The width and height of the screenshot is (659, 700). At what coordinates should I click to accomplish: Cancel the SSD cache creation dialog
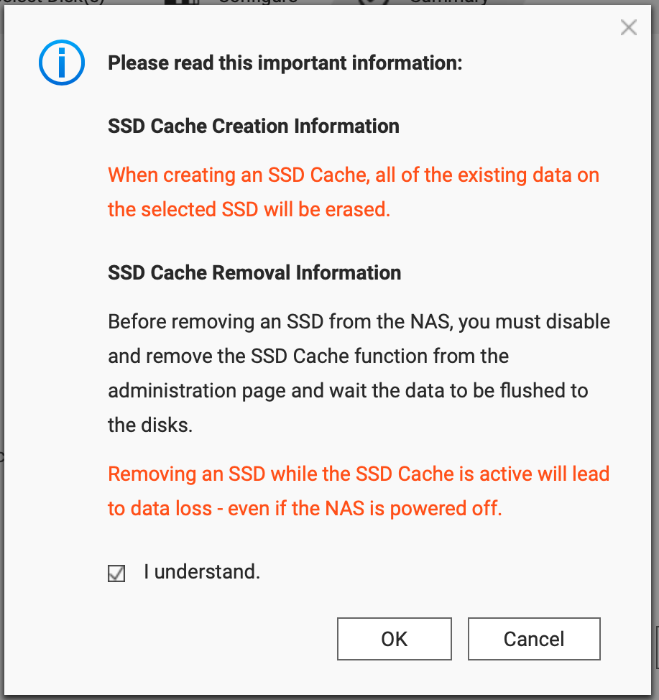[534, 639]
